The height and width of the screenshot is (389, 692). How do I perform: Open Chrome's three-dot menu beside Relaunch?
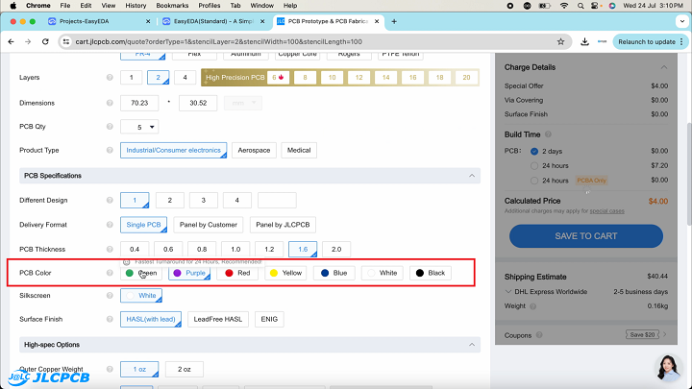(681, 41)
